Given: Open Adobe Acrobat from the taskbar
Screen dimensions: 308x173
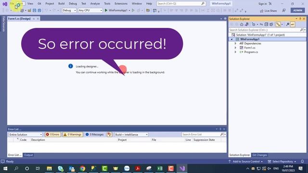Looking at the screenshot, I should click(x=138, y=169).
